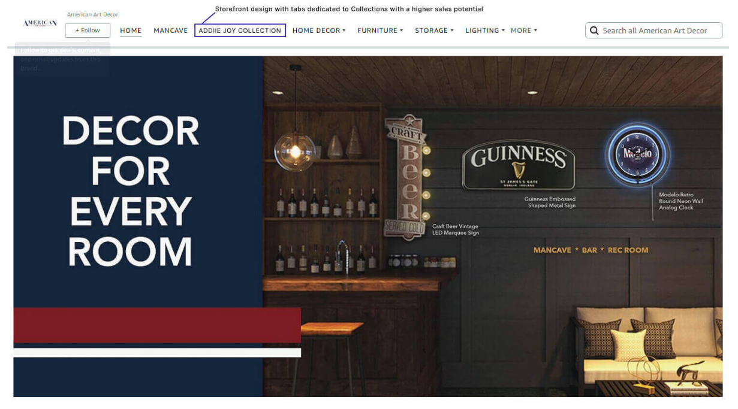Click the American Art Decor brand name link
Screen dimensions: 738x409
tap(94, 14)
